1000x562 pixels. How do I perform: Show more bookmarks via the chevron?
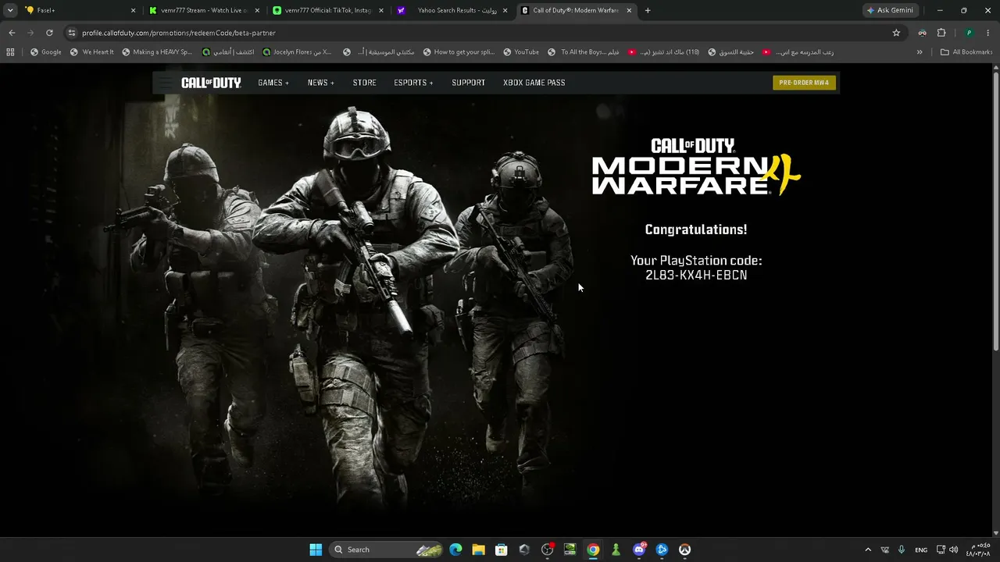click(920, 52)
